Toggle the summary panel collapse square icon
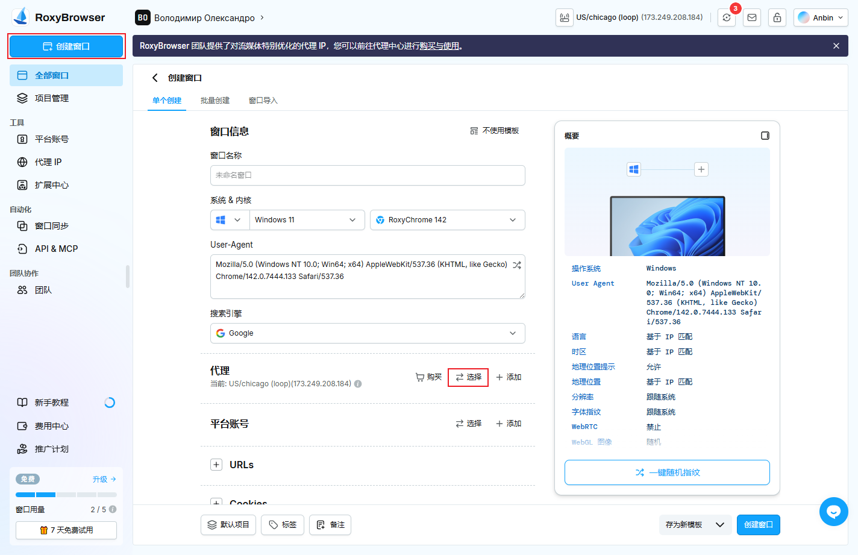The height and width of the screenshot is (555, 858). coord(765,136)
